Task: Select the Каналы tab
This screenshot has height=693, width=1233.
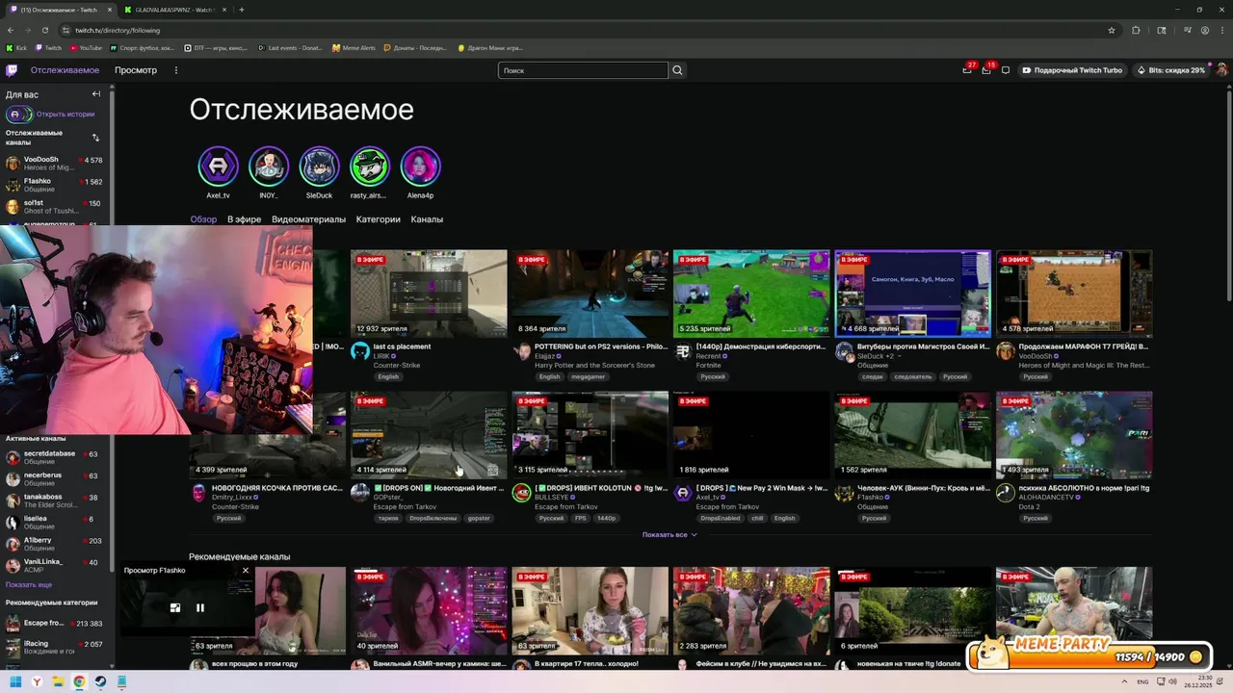Action: point(427,219)
